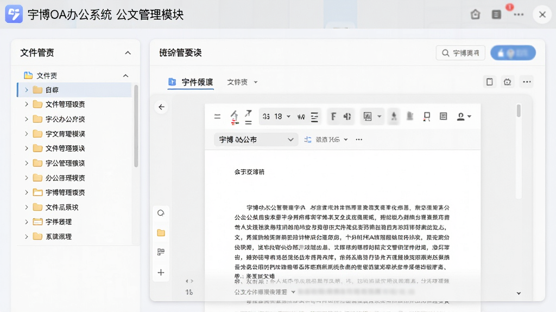Viewport: 556px width, 312px height.
Task: Click the down arrow under the document scrollbar
Action: point(519,293)
